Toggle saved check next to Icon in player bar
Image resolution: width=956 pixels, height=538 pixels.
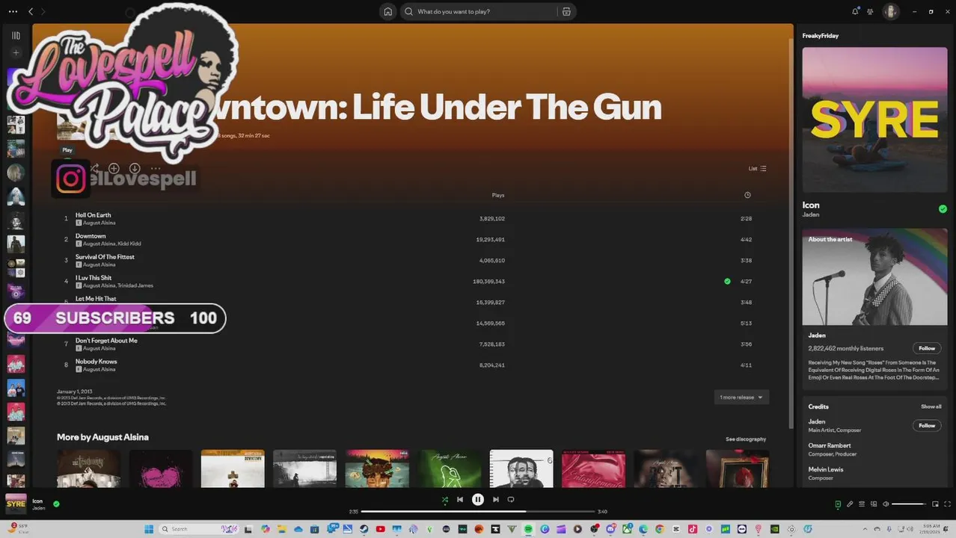(56, 504)
